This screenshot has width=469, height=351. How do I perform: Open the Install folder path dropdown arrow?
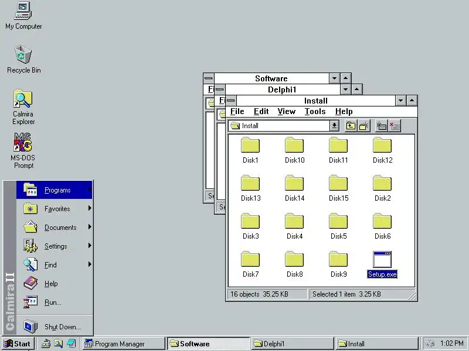click(x=334, y=126)
